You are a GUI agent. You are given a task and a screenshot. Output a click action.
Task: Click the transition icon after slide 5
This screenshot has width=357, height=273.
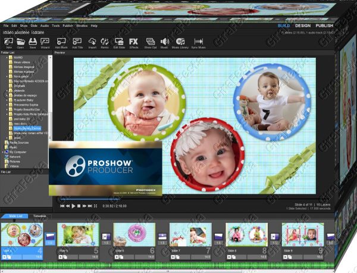pos(106,237)
